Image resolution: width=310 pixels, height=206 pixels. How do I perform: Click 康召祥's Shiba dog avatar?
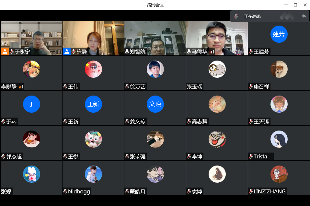279,69
